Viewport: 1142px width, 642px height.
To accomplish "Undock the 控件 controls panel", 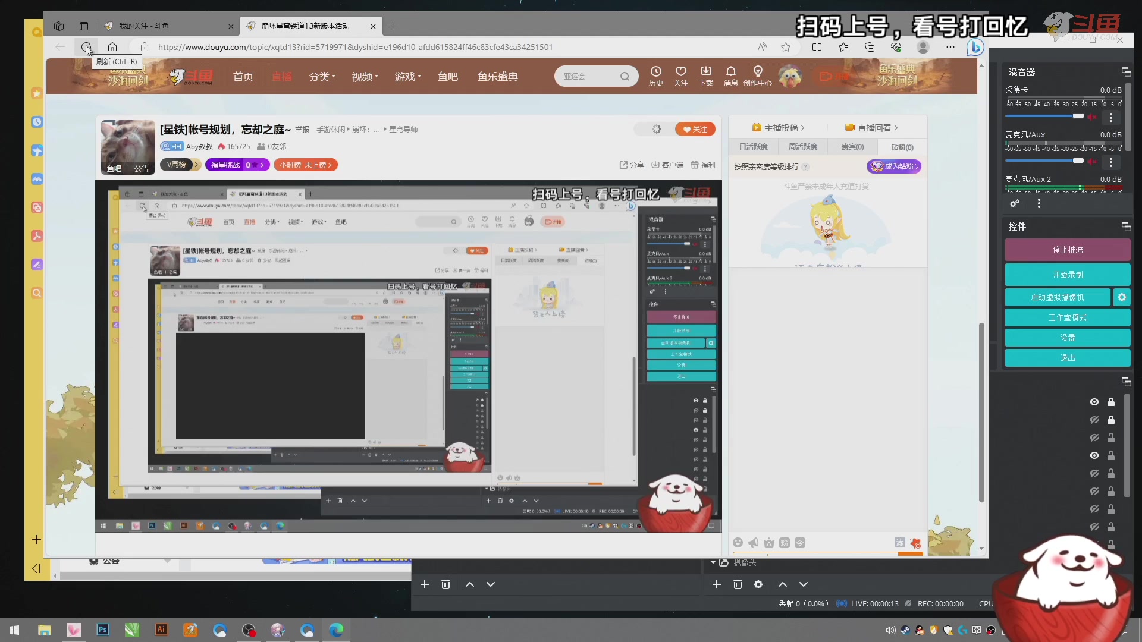I will pyautogui.click(x=1126, y=226).
